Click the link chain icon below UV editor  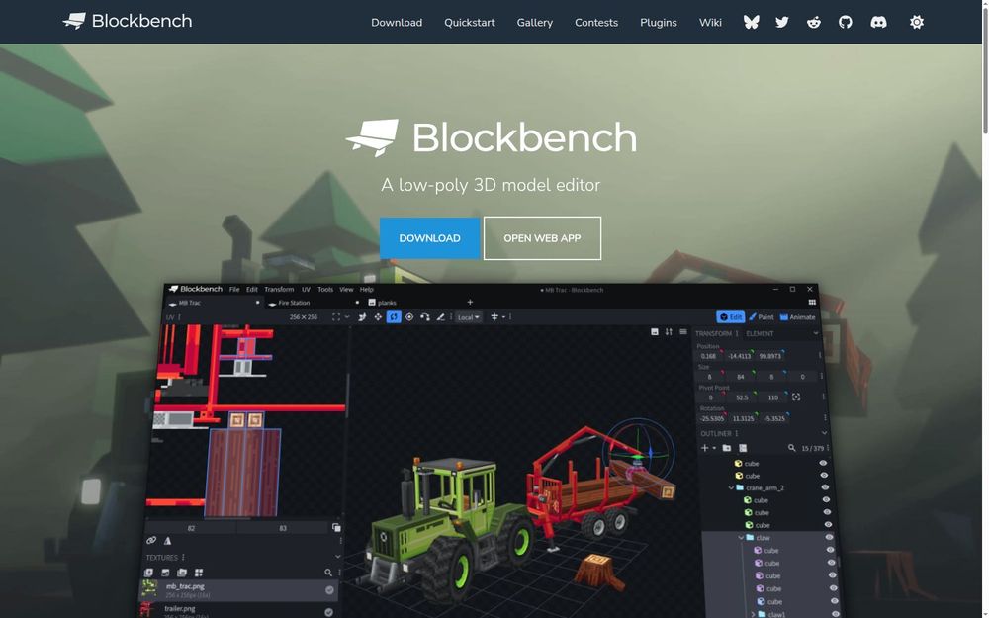[151, 541]
